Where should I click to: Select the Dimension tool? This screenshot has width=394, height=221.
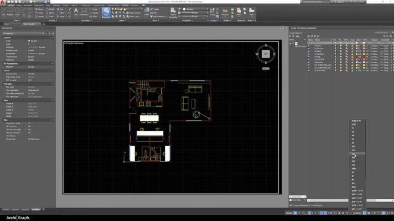tap(84, 12)
